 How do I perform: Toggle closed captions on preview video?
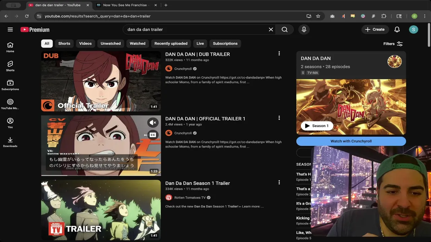coord(153,135)
